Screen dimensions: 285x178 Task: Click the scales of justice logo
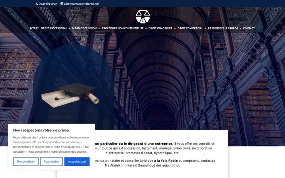[x=142, y=17]
